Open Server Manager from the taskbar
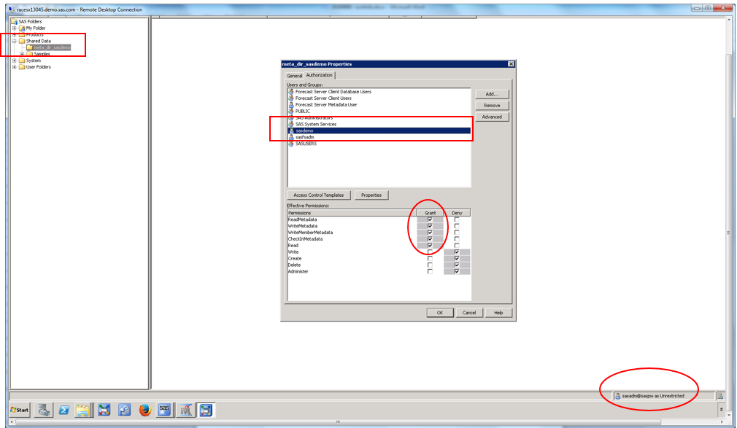This screenshot has height=428, width=737. tap(44, 411)
